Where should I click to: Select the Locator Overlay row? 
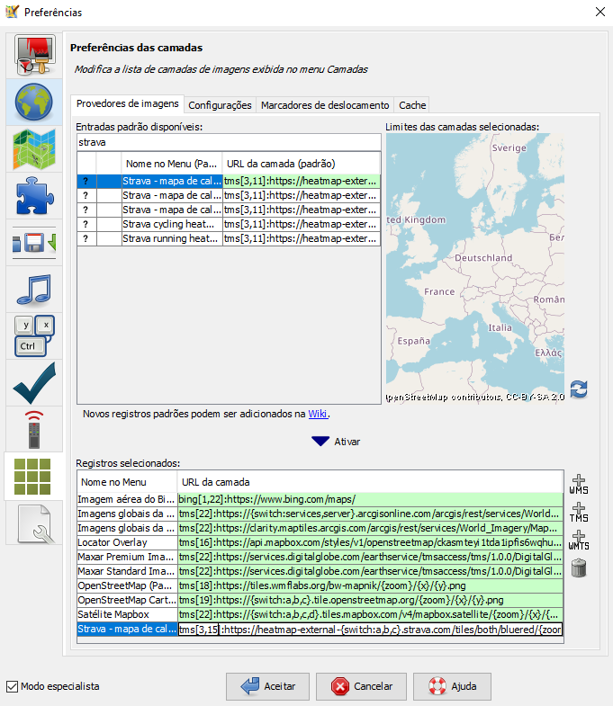point(320,542)
